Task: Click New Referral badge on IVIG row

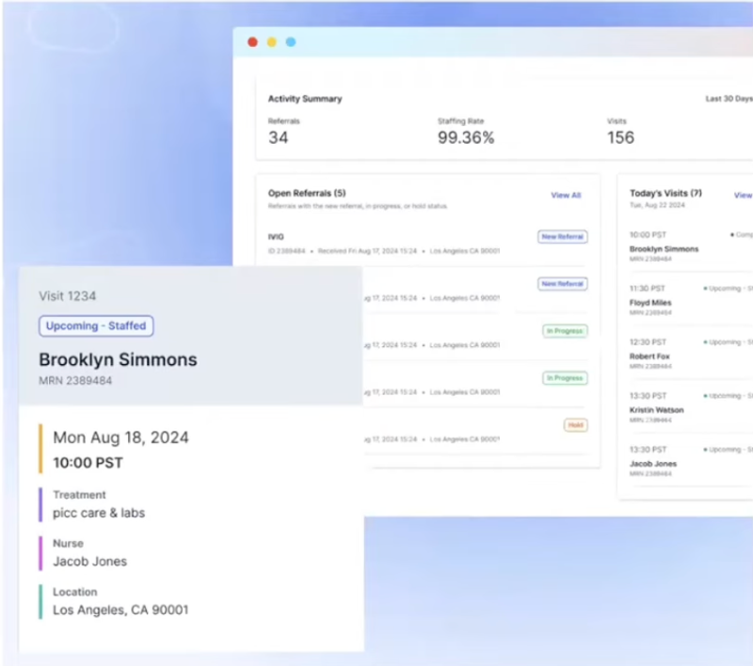Action: pyautogui.click(x=562, y=236)
